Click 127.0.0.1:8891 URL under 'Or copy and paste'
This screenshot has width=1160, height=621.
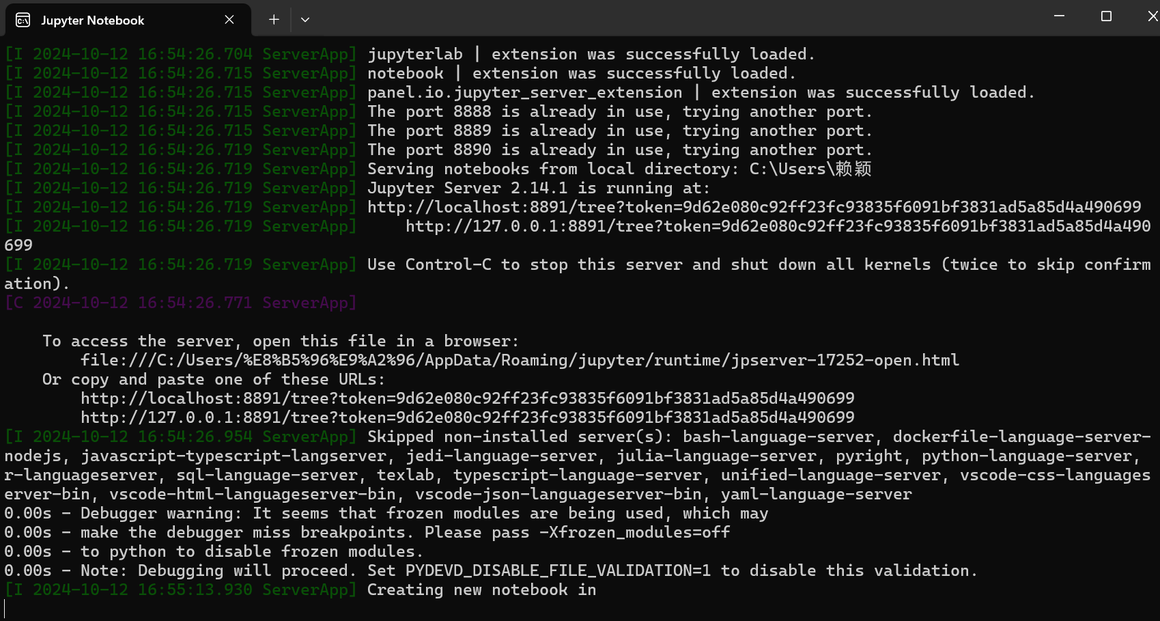tap(468, 417)
